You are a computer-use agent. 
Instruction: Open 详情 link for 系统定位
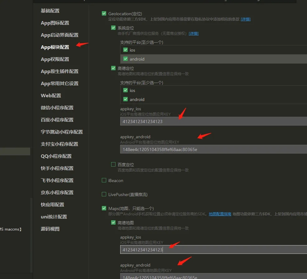194,34
